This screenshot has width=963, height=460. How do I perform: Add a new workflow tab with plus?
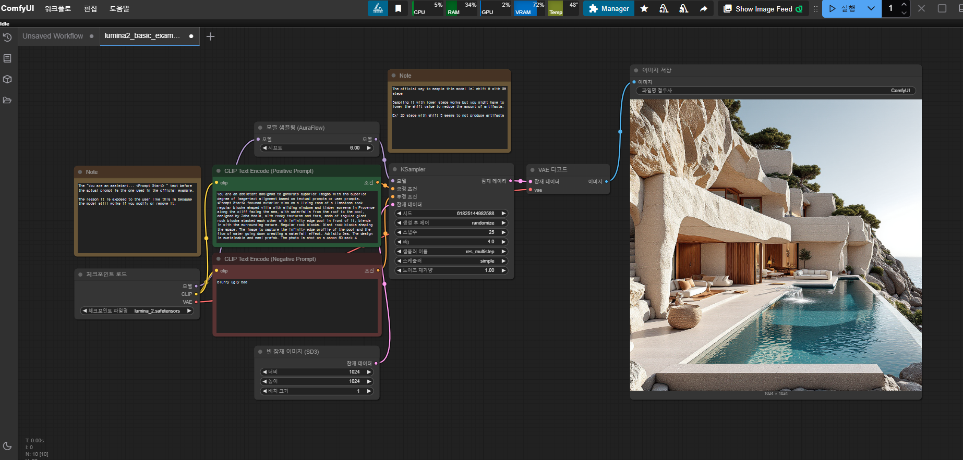coord(210,36)
